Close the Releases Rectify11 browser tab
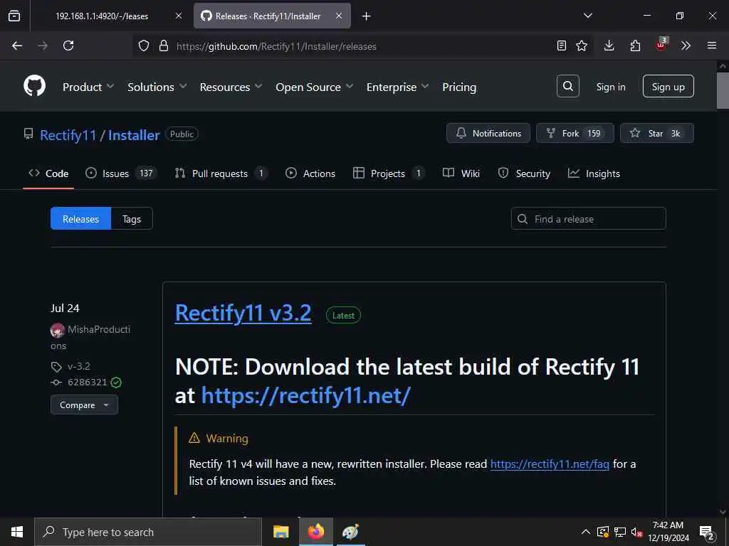729x546 pixels. pos(338,16)
